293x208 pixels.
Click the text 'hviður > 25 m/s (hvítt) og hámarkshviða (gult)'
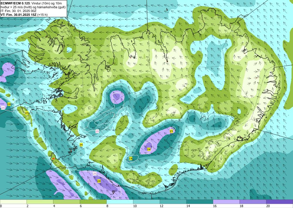click(x=33, y=7)
